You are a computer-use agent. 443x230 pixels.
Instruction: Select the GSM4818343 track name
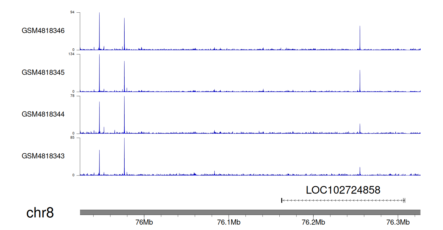coord(43,156)
